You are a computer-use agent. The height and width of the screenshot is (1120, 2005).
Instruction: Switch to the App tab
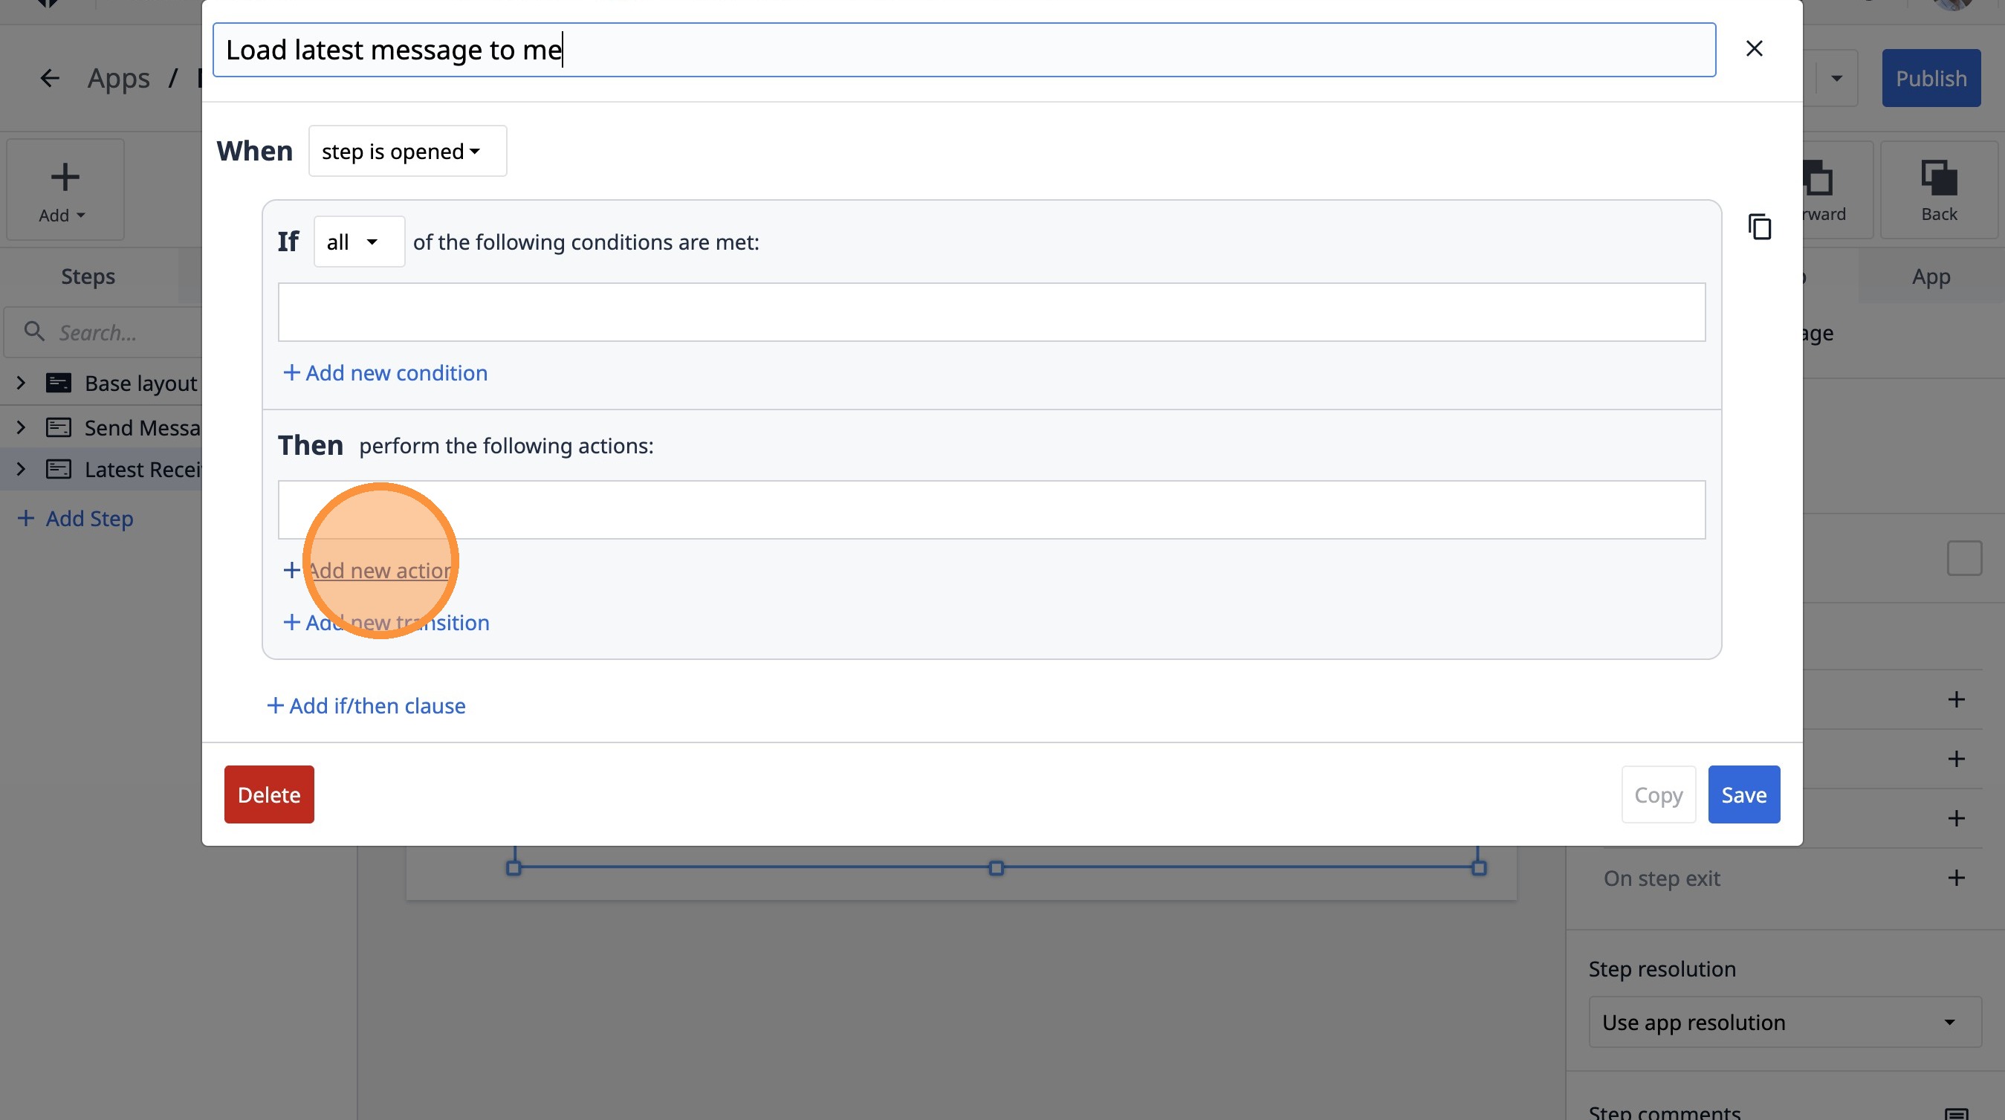coord(1930,276)
